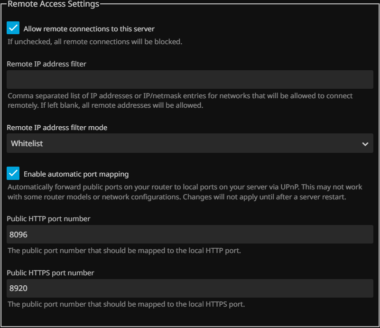This screenshot has width=380, height=328.
Task: Click the chevron arrow on the Whitelist dropdown
Action: pos(365,144)
